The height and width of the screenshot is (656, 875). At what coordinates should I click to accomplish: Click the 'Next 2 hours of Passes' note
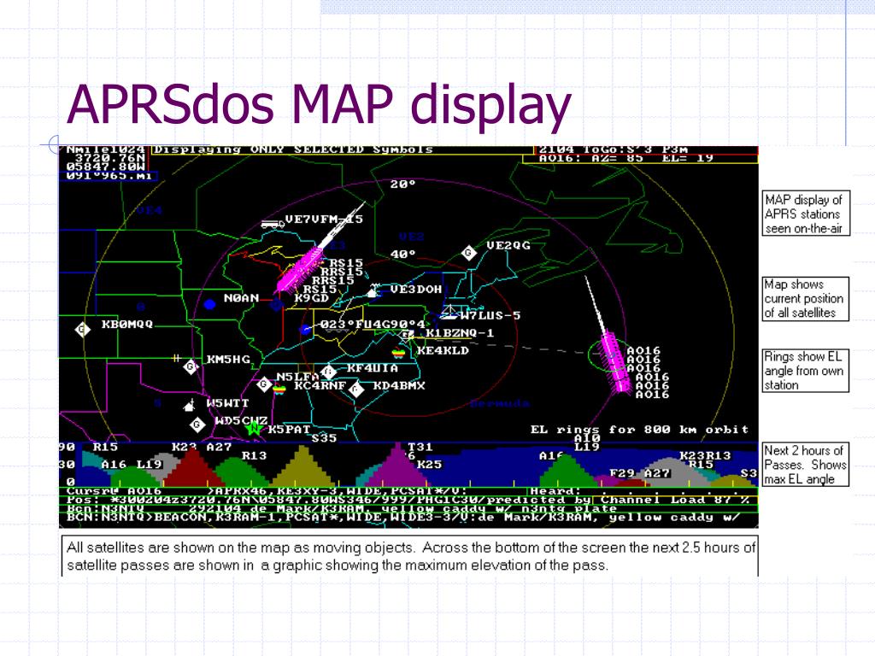[805, 464]
